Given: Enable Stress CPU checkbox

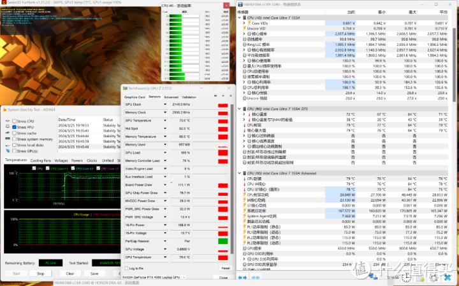Looking at the screenshot, I should pyautogui.click(x=14, y=121).
